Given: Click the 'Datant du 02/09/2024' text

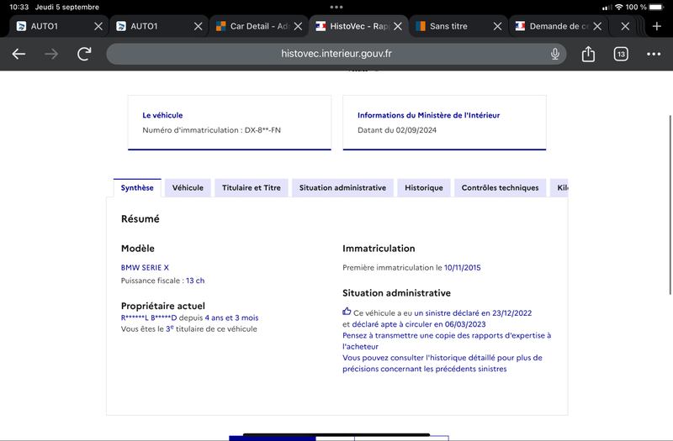Looking at the screenshot, I should point(397,130).
